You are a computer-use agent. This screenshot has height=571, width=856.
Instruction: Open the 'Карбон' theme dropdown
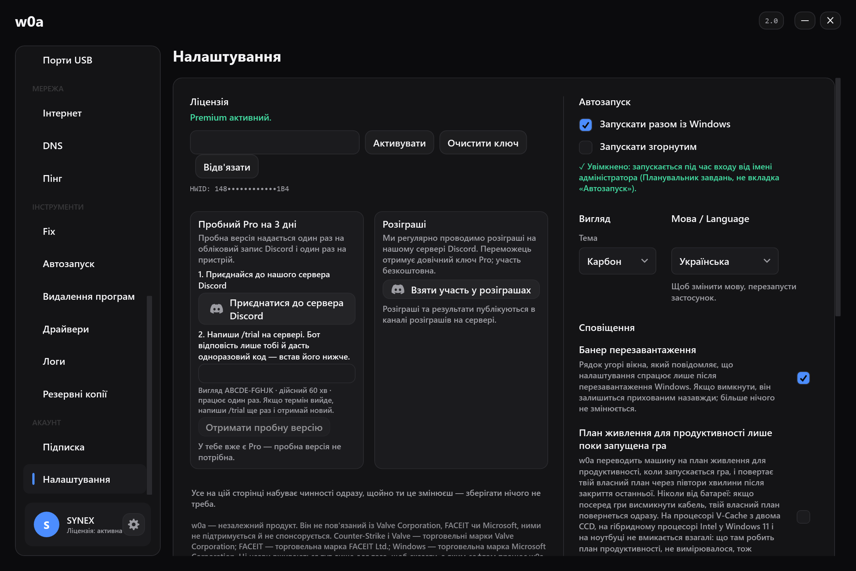point(617,261)
